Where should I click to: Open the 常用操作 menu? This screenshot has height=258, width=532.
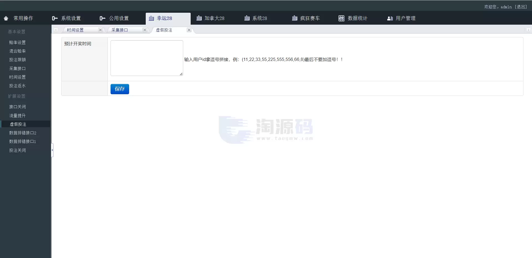tap(23, 18)
